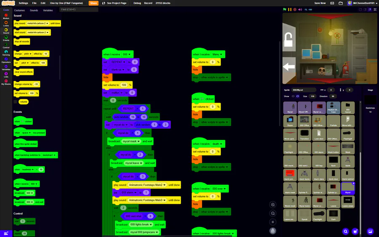
Task: Open the Menu dropdown in receive hat block
Action: [x=217, y=54]
